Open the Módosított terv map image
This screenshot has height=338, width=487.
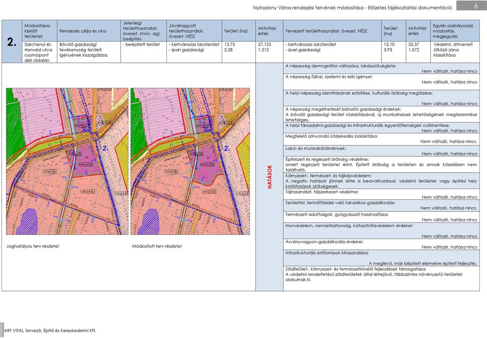pyautogui.click(x=190, y=161)
